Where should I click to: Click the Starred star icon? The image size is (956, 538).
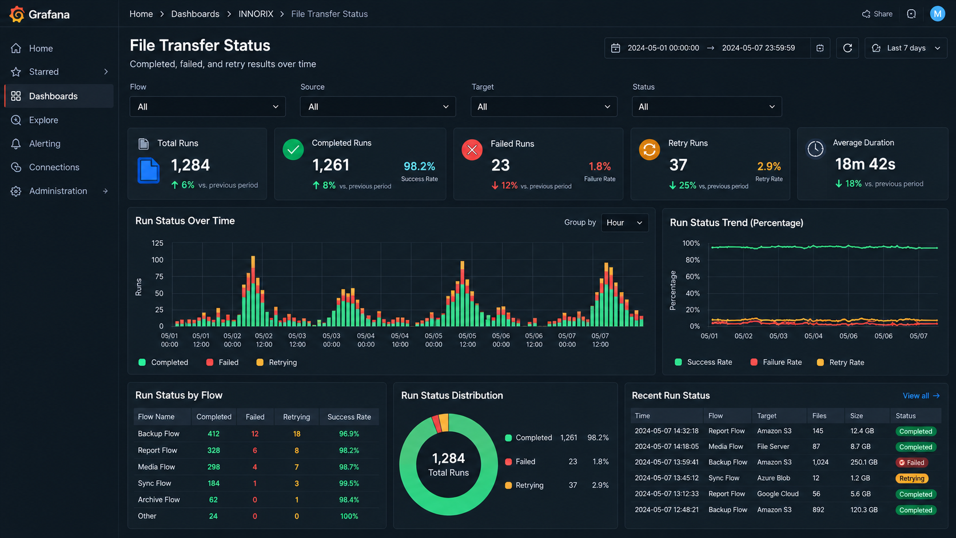click(x=16, y=72)
